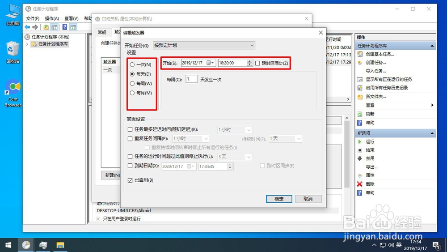Image resolution: width=447 pixels, height=252 pixels.
Task: Click the Refresh (刷新) icon
Action: tap(360, 114)
